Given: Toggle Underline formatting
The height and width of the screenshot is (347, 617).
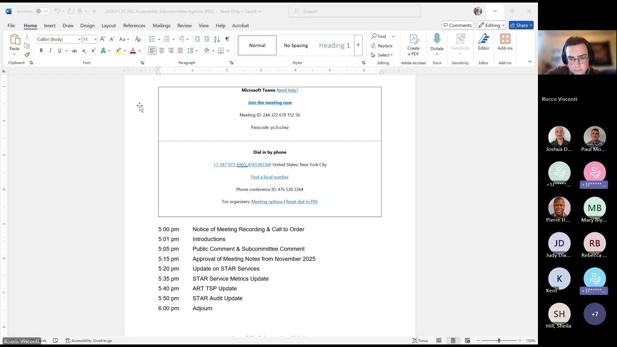Looking at the screenshot, I should 60,51.
